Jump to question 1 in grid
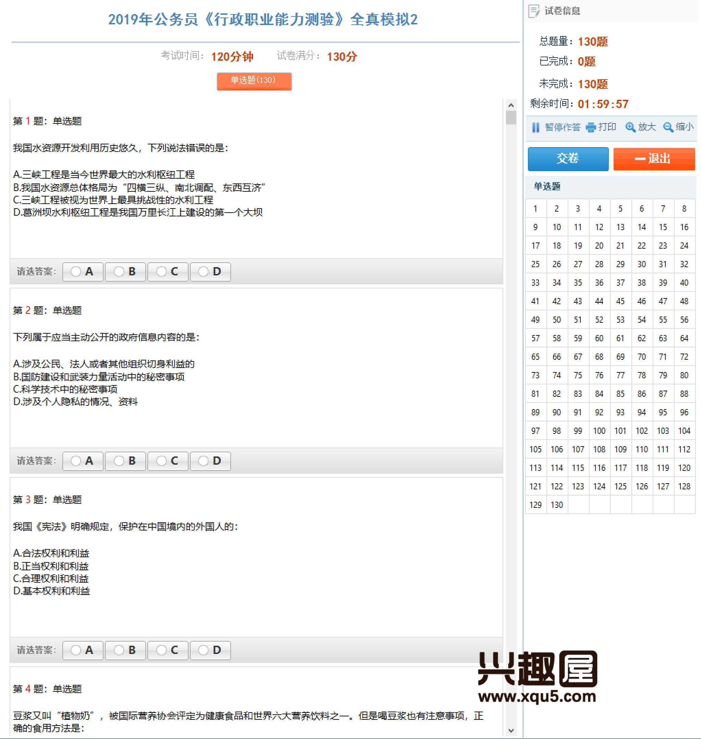Image resolution: width=701 pixels, height=739 pixels. (x=535, y=208)
